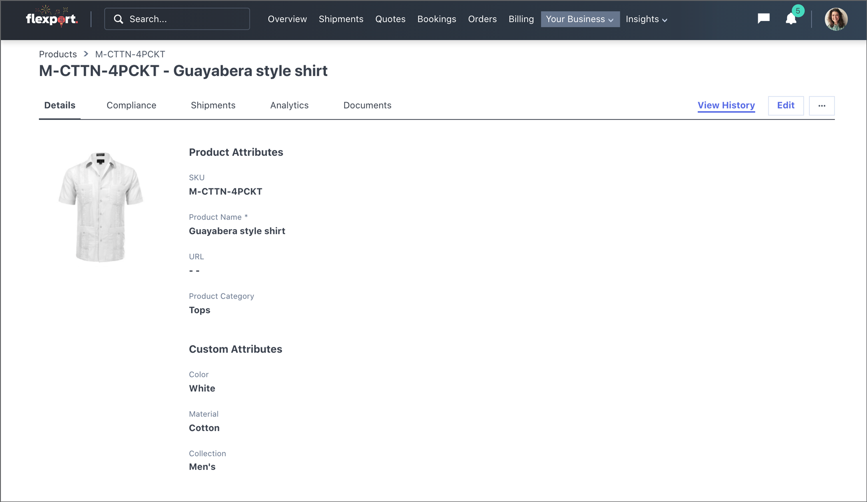Navigate to Products breadcrumb link
Image resolution: width=867 pixels, height=502 pixels.
click(58, 54)
